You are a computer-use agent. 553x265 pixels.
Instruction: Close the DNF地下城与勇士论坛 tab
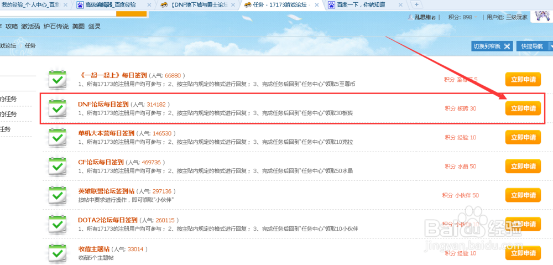click(x=233, y=5)
